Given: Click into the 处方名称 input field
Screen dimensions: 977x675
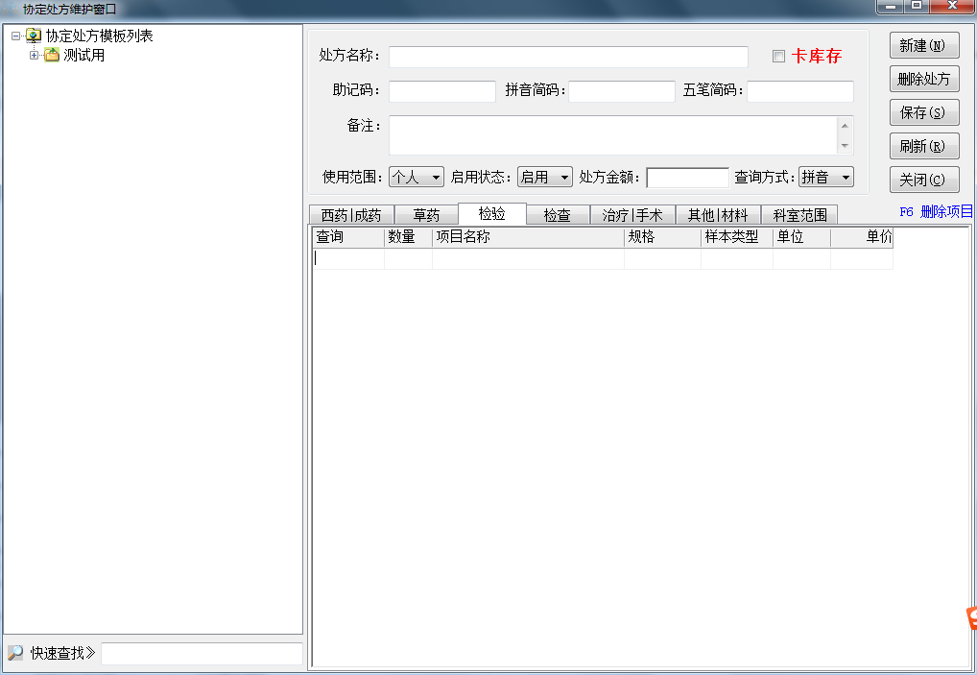Looking at the screenshot, I should (x=568, y=57).
